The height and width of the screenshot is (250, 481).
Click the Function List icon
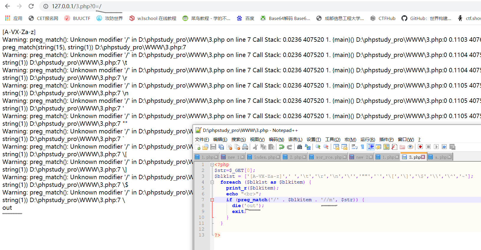[394, 147]
